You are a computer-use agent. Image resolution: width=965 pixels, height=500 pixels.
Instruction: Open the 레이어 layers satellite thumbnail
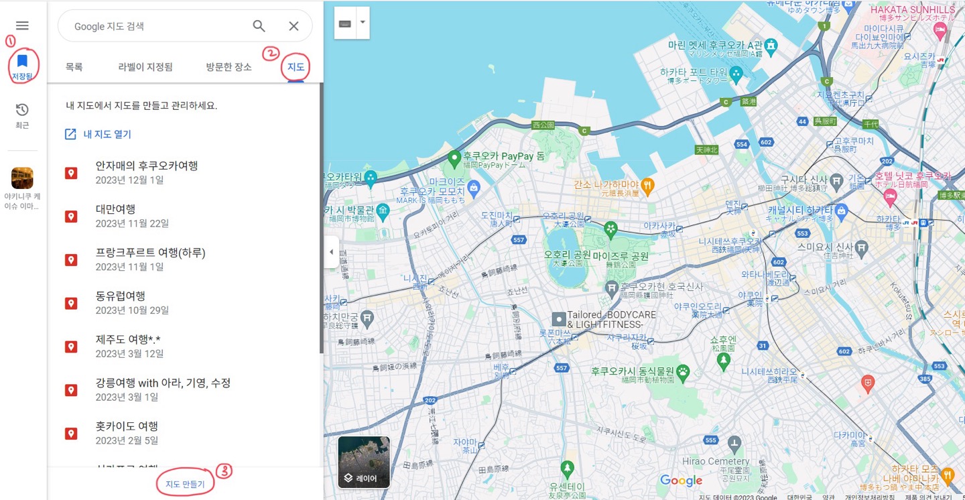click(x=364, y=462)
